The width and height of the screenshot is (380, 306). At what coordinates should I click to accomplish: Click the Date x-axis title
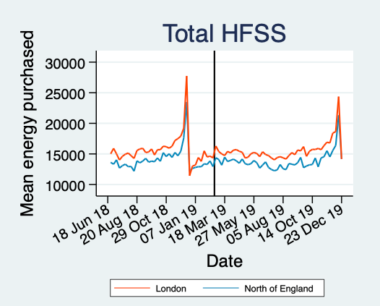click(225, 261)
